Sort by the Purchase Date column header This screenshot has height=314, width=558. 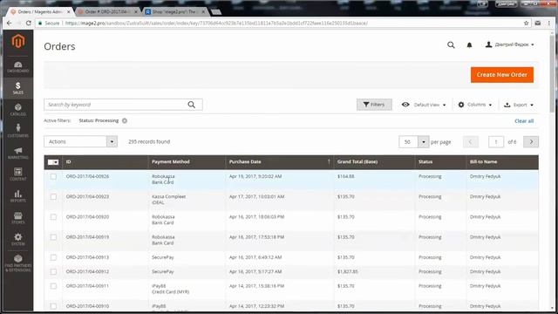(279, 162)
